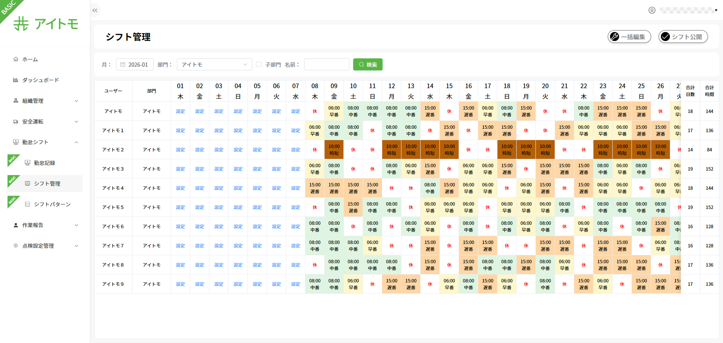This screenshot has height=343, width=723.
Task: Click the 組織管理 organization icon
Action: (16, 101)
